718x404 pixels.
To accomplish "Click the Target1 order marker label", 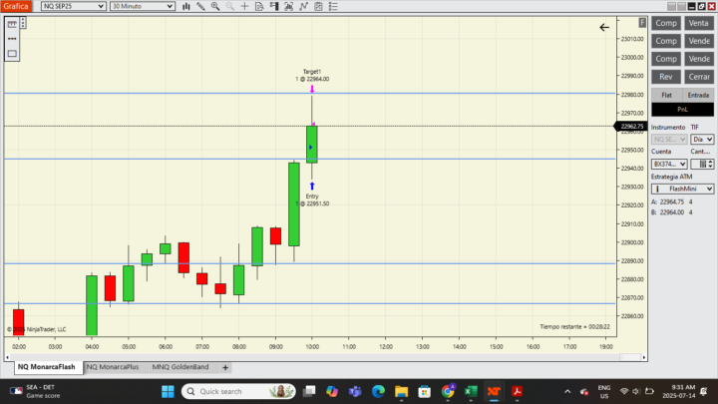I will 312,75.
